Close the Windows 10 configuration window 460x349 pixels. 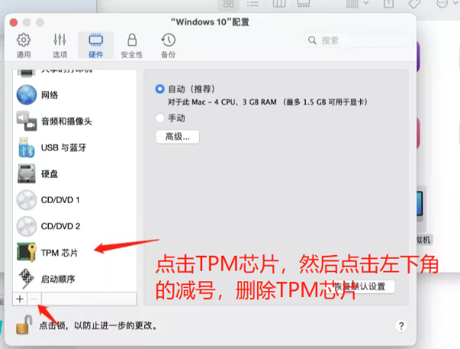(14, 23)
